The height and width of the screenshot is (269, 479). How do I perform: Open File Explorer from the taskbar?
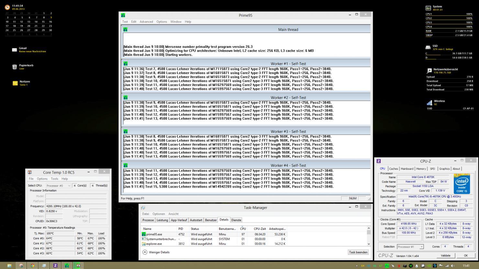(x=9, y=265)
